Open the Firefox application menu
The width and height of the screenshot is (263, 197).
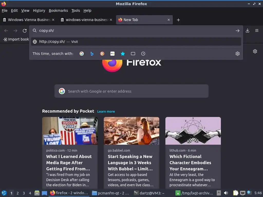[x=257, y=31]
